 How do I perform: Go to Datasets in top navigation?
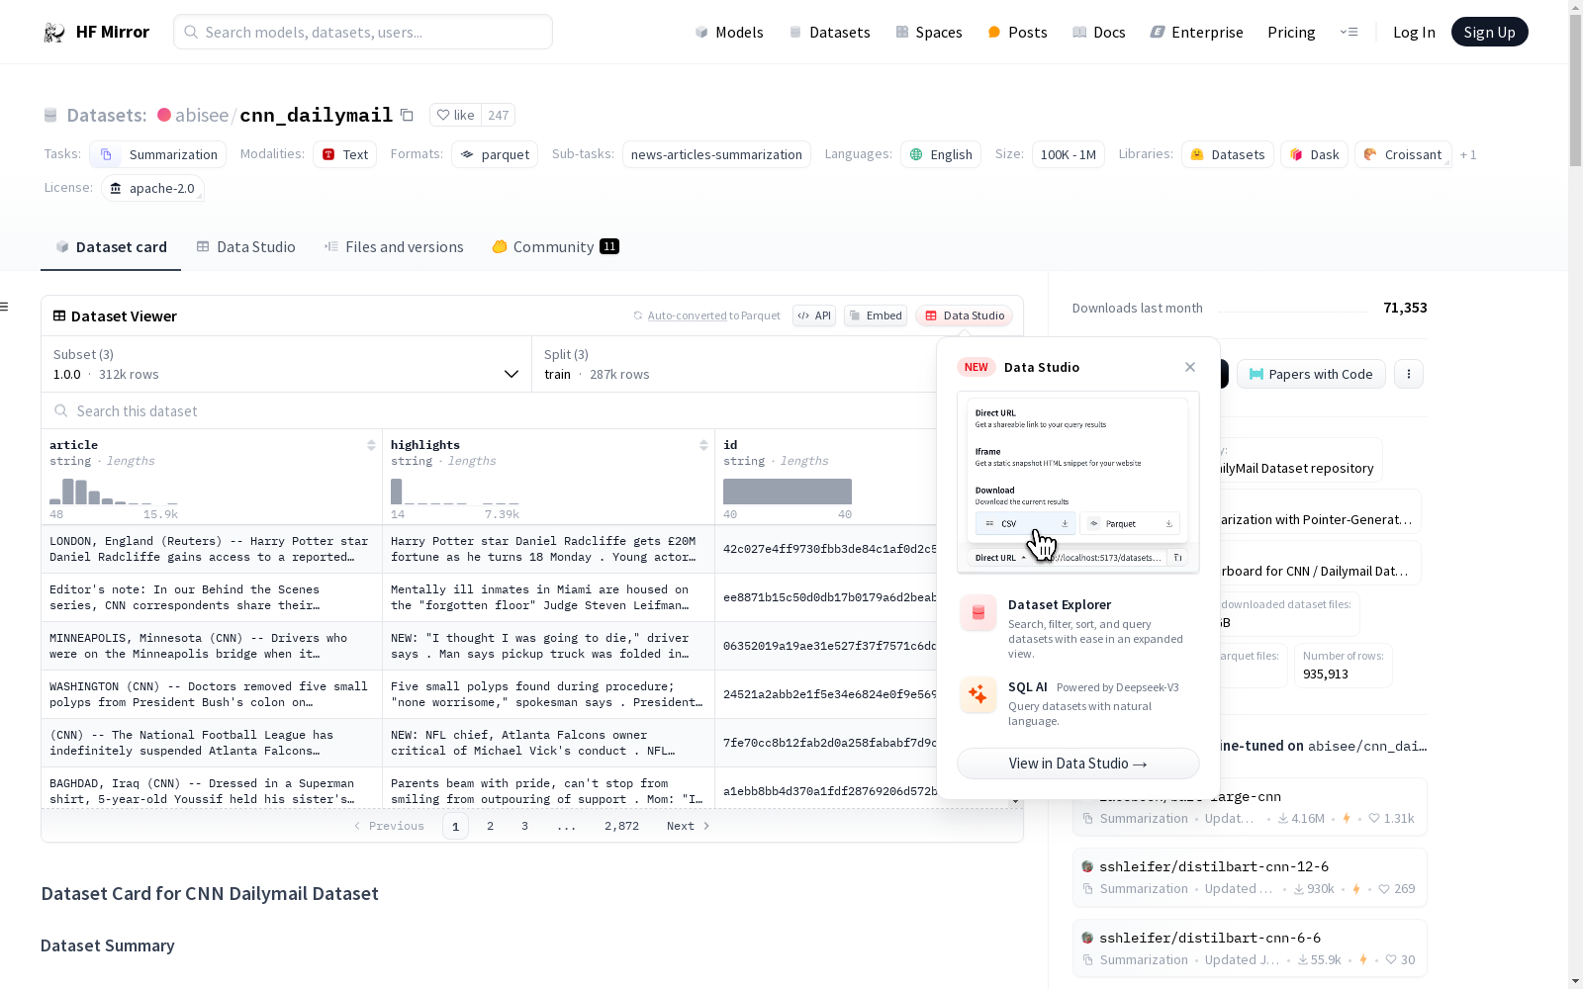829,32
